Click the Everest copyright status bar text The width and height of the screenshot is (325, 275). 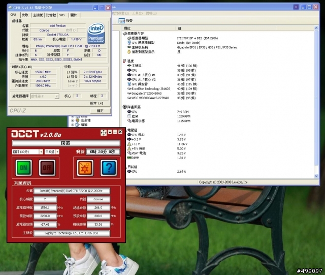223,182
